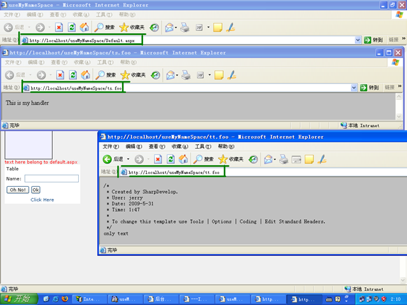This screenshot has height=305, width=407.
Task: Open 工具(T) menu in tt.foo window
Action: [x=203, y=146]
